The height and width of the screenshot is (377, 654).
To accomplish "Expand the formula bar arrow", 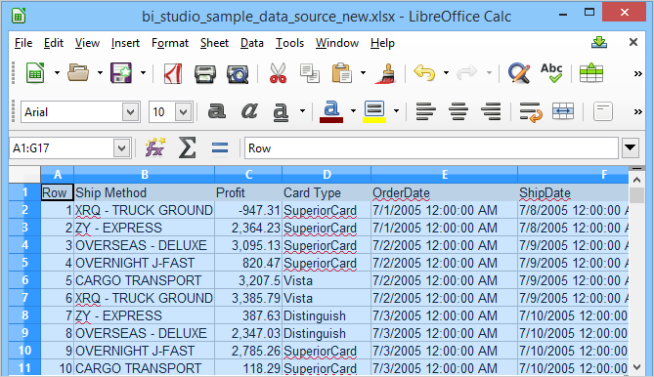I will click(x=630, y=147).
